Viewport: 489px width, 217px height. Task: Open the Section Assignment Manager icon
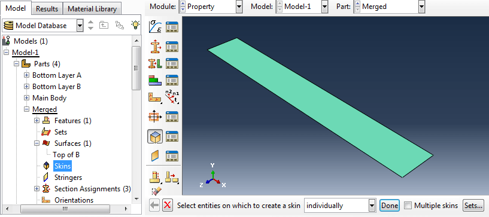click(x=172, y=64)
